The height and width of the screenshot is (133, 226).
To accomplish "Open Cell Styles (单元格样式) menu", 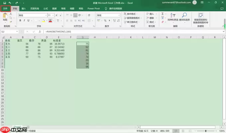I will [132, 22].
